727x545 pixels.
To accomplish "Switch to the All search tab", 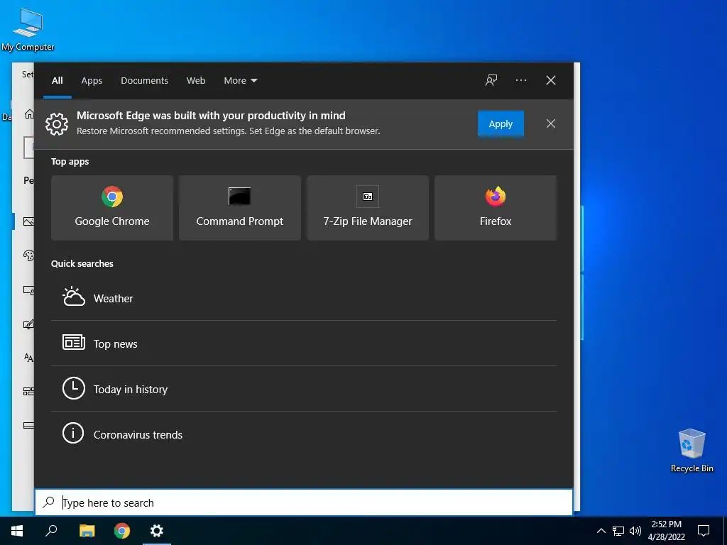I will (57, 80).
